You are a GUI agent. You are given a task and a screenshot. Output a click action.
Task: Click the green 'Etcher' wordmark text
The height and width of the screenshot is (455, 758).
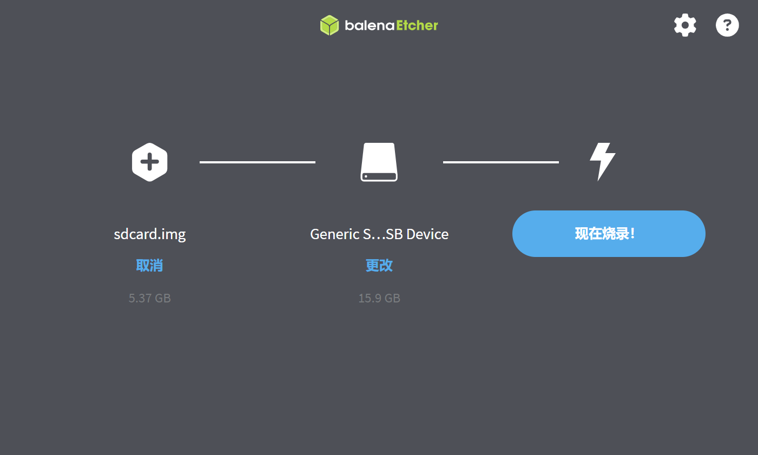pos(417,25)
